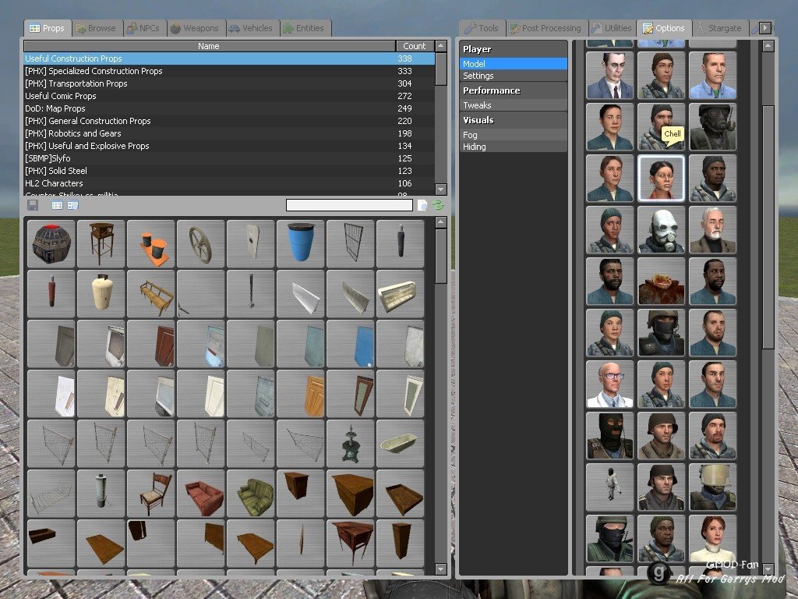Choose the Dr. Kleiner bald glasses model
Image resolution: width=798 pixels, height=599 pixels.
(x=609, y=384)
